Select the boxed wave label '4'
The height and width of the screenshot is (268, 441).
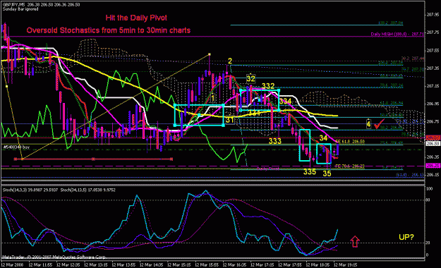pyautogui.click(x=368, y=123)
